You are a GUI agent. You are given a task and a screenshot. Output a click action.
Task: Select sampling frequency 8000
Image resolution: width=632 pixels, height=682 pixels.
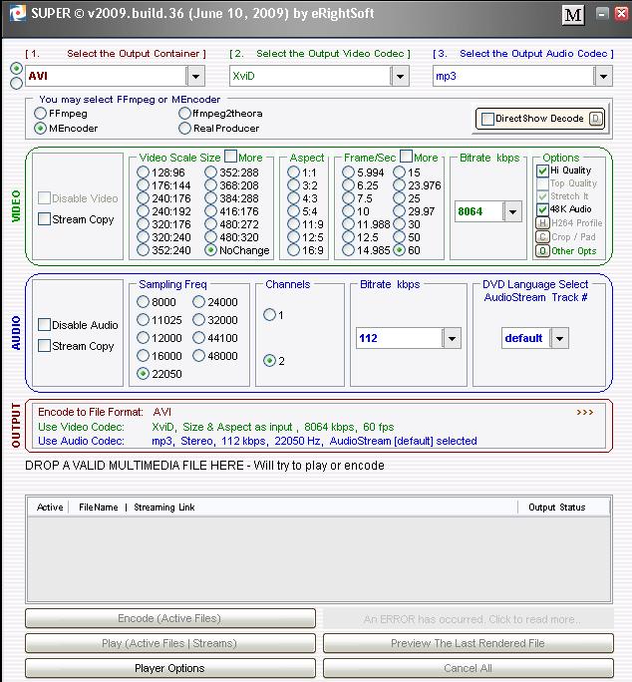click(x=143, y=302)
